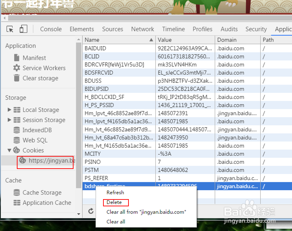Viewport: 292px width, 231px height.
Task: Select the MCITY cookie row
Action: coord(187,154)
